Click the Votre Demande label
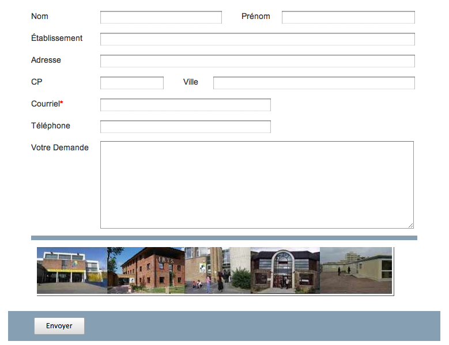The image size is (449, 345). point(60,147)
